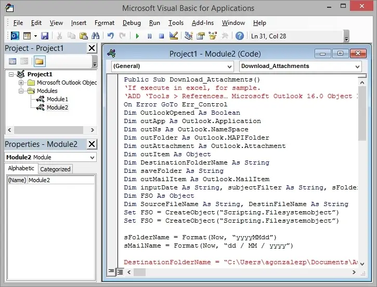Close the Project - Project1 pane

click(x=92, y=48)
